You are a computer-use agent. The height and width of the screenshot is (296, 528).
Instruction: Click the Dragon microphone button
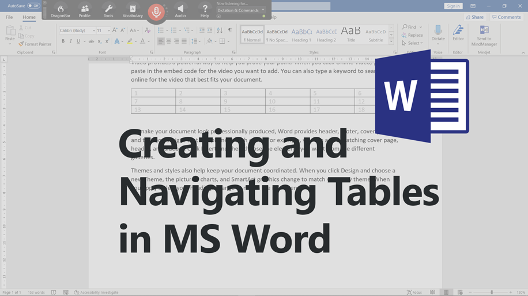click(156, 11)
